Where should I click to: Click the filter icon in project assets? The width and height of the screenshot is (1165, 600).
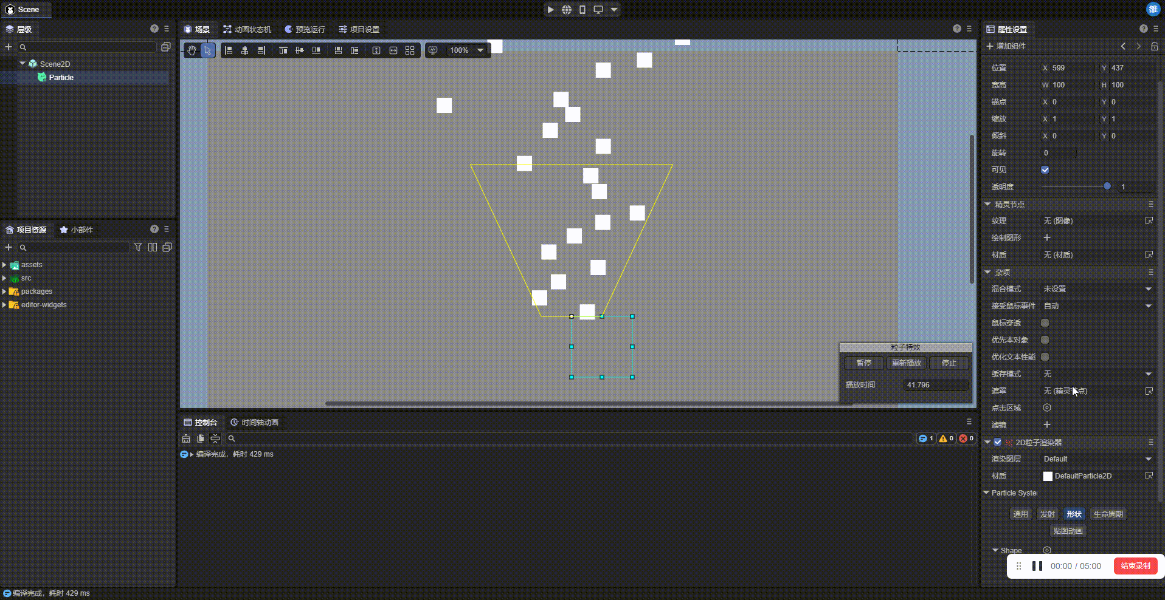coord(138,247)
